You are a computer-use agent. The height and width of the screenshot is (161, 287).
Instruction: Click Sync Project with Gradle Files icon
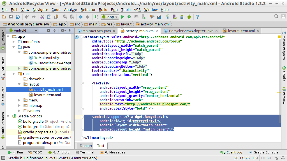(168, 17)
